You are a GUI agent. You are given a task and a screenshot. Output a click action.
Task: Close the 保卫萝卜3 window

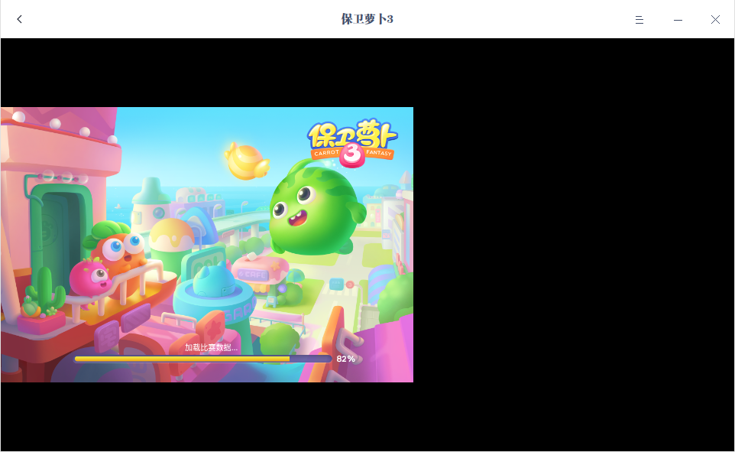tap(715, 19)
